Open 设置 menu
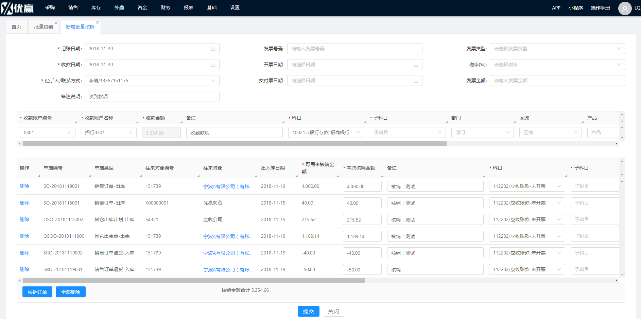Image resolution: width=641 pixels, height=319 pixels. [x=235, y=7]
